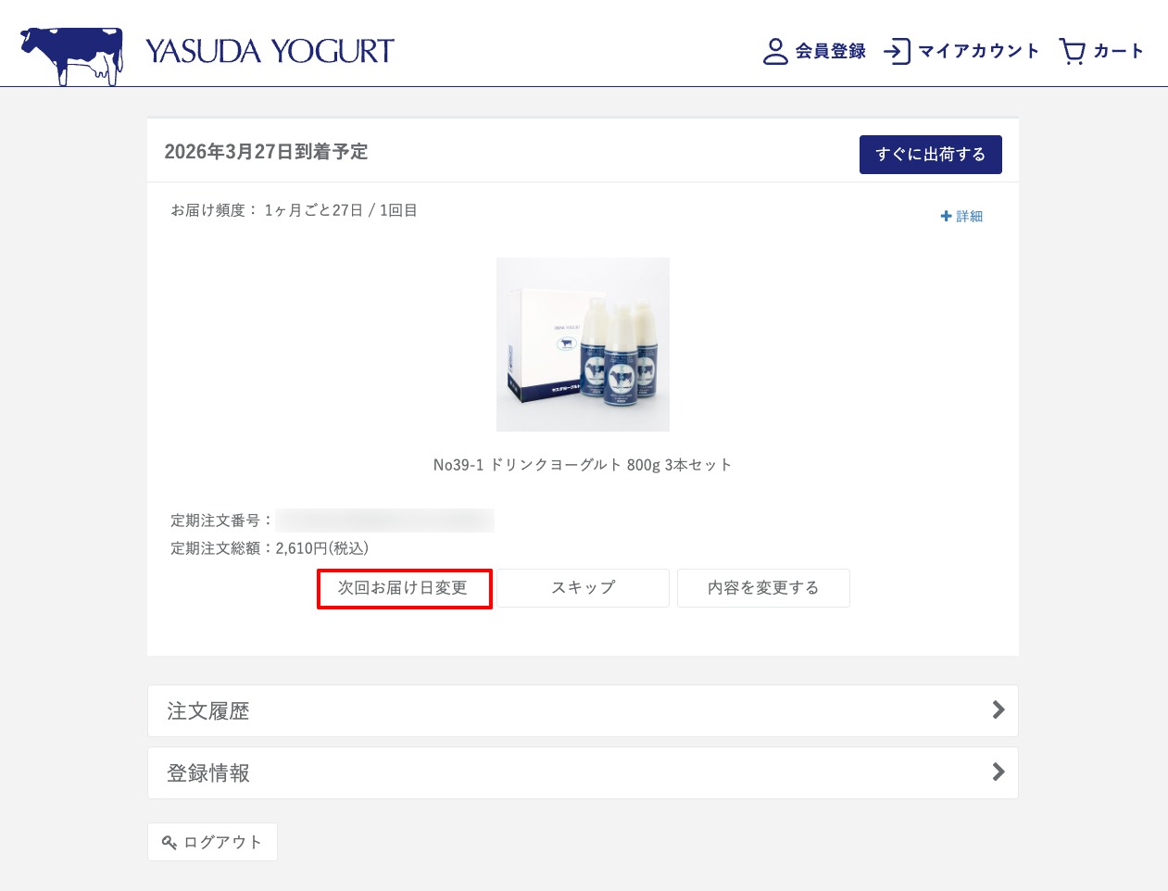
Task: Open the shopping cart icon
Action: pyautogui.click(x=1072, y=51)
